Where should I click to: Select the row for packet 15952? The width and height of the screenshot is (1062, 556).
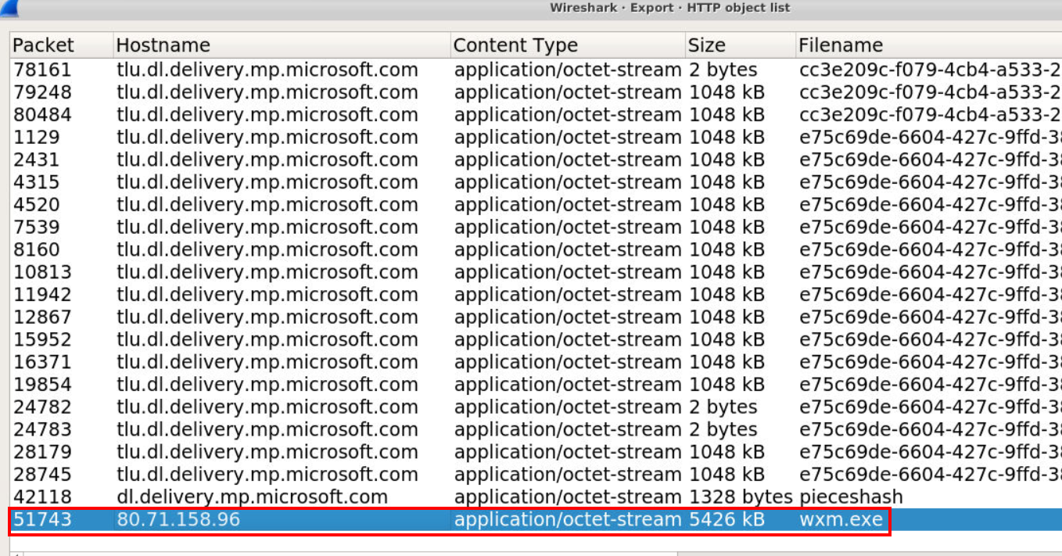(536, 340)
